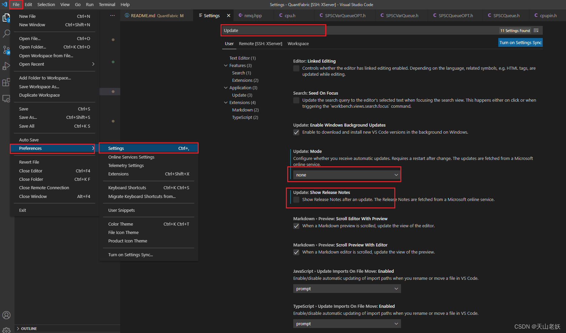Open the Edit menu
566x333 pixels.
[x=28, y=4]
